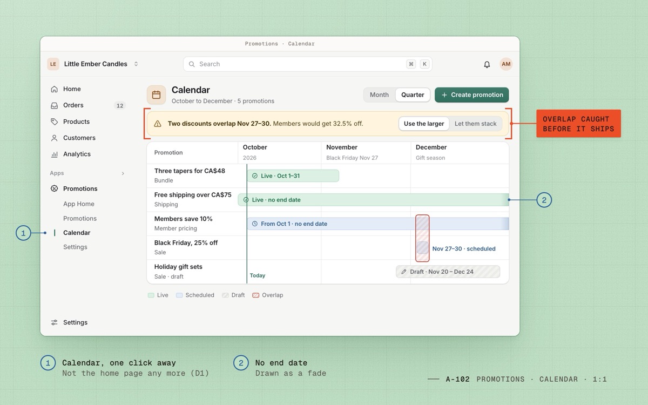Switch the calendar to Month view

[379, 95]
